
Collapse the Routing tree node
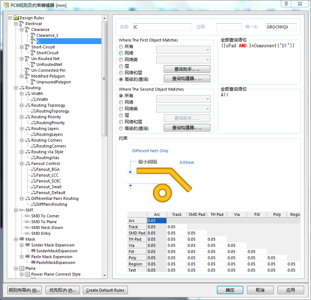[16, 88]
